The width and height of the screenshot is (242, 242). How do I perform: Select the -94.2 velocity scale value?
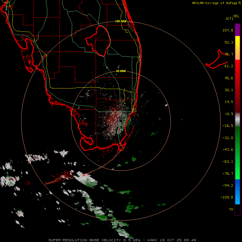(x=228, y=186)
